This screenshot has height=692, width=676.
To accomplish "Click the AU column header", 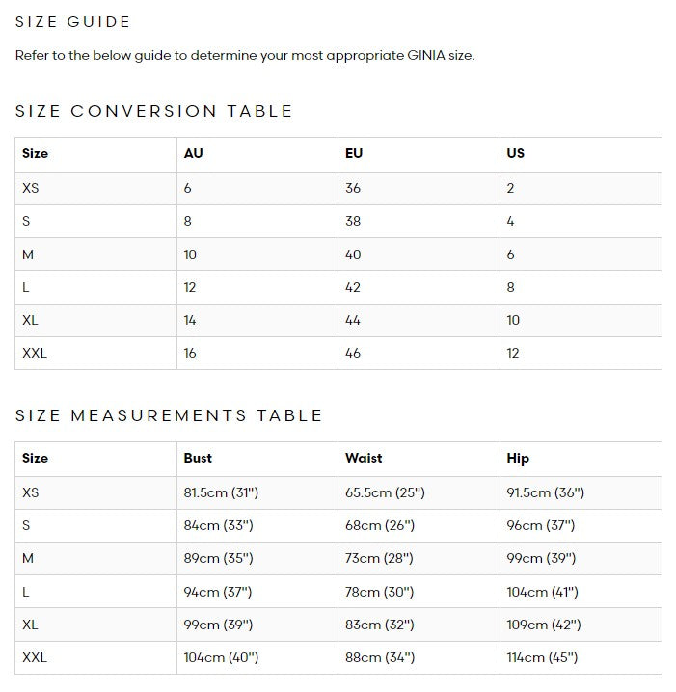I will [193, 153].
